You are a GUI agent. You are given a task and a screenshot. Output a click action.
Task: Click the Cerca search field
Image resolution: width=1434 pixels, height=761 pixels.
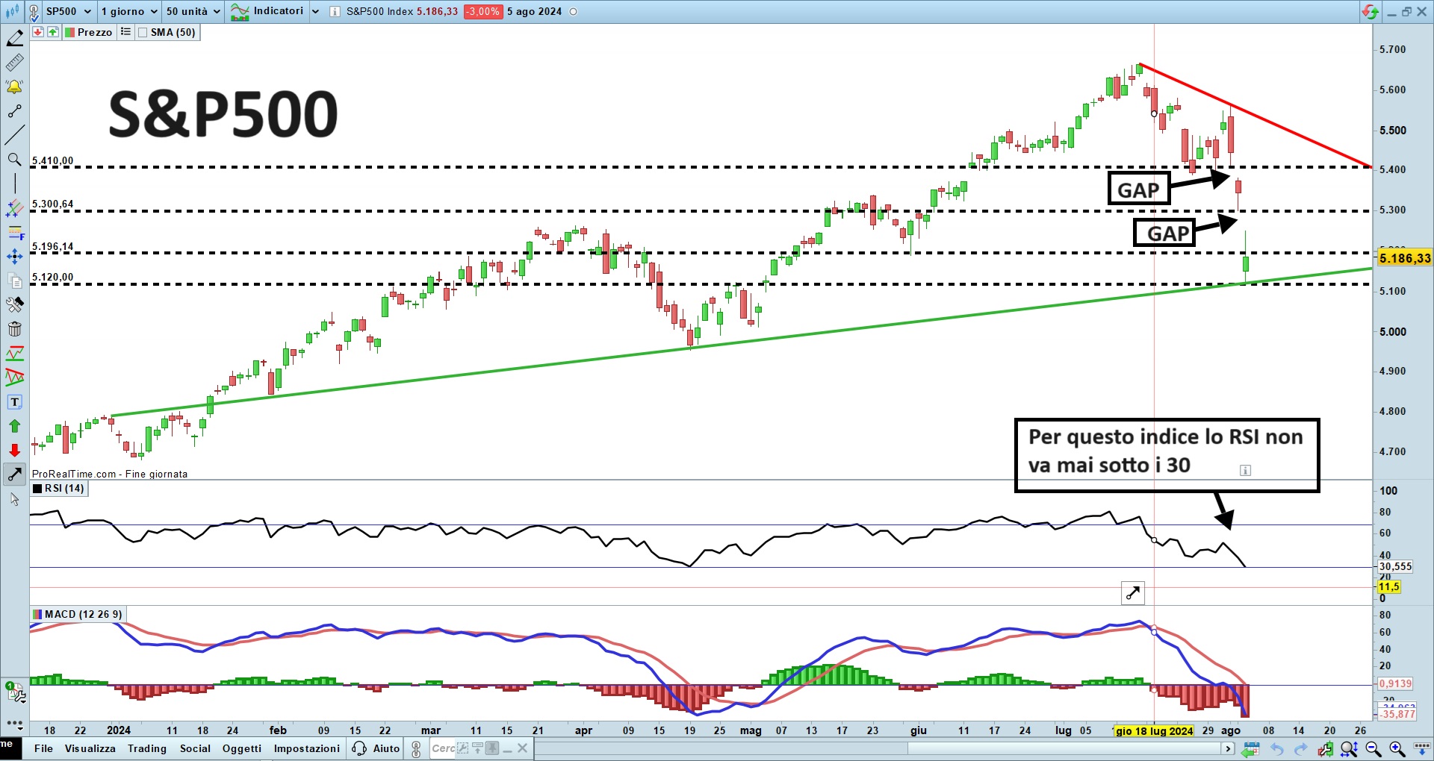pyautogui.click(x=444, y=748)
